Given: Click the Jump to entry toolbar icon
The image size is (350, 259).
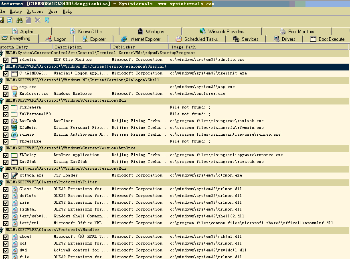Looking at the screenshot, I should (47, 20).
